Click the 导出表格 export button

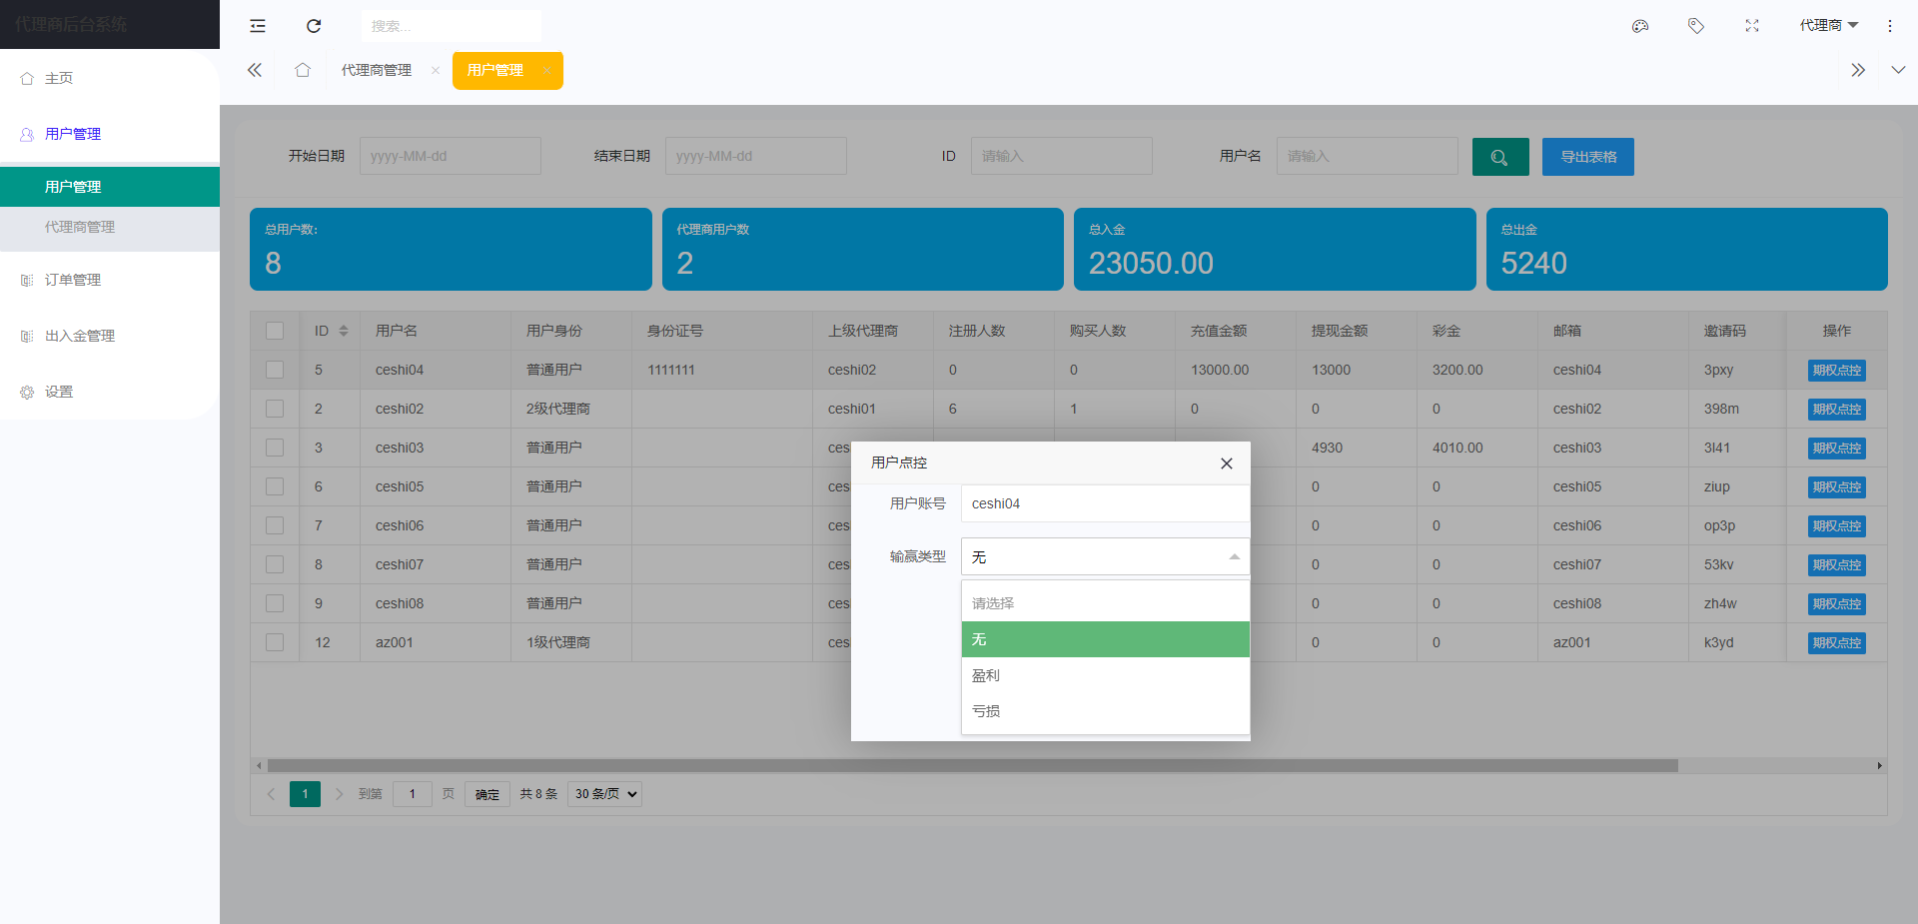click(x=1587, y=157)
